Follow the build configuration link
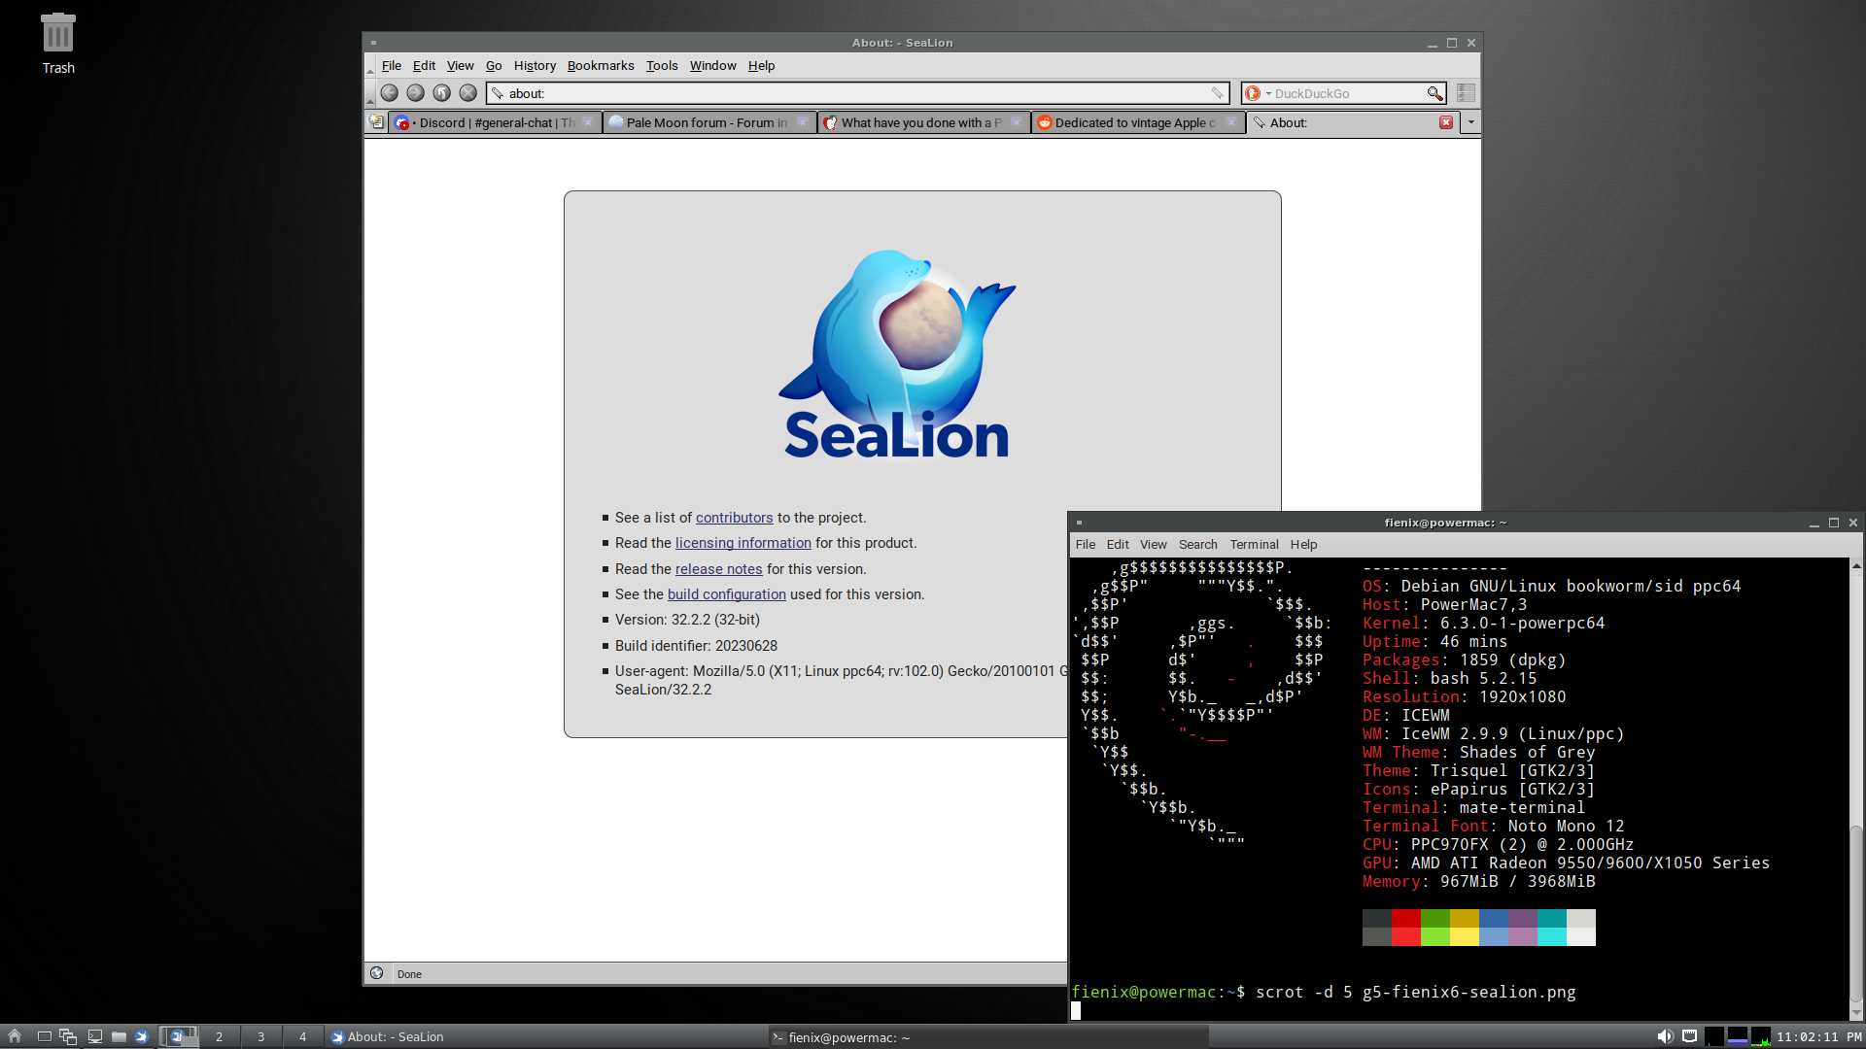Viewport: 1866px width, 1049px height. [726, 594]
